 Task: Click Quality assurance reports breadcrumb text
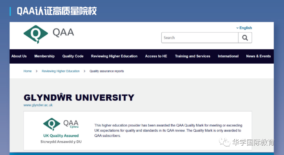point(106,71)
